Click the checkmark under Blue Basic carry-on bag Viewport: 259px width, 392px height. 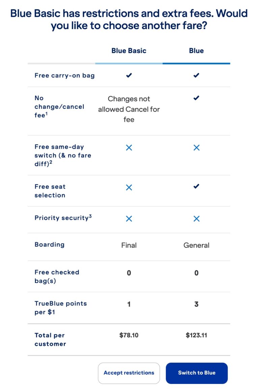pyautogui.click(x=128, y=75)
